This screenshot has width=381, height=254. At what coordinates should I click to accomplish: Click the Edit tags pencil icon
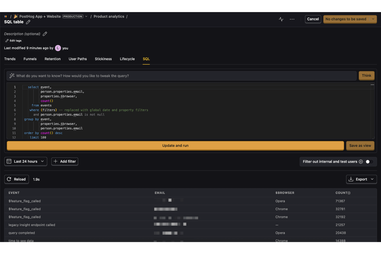(x=7, y=40)
